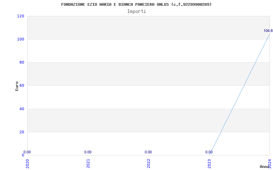Select the 2021 x-axis year label
The height and width of the screenshot is (170, 273).
pyautogui.click(x=88, y=164)
